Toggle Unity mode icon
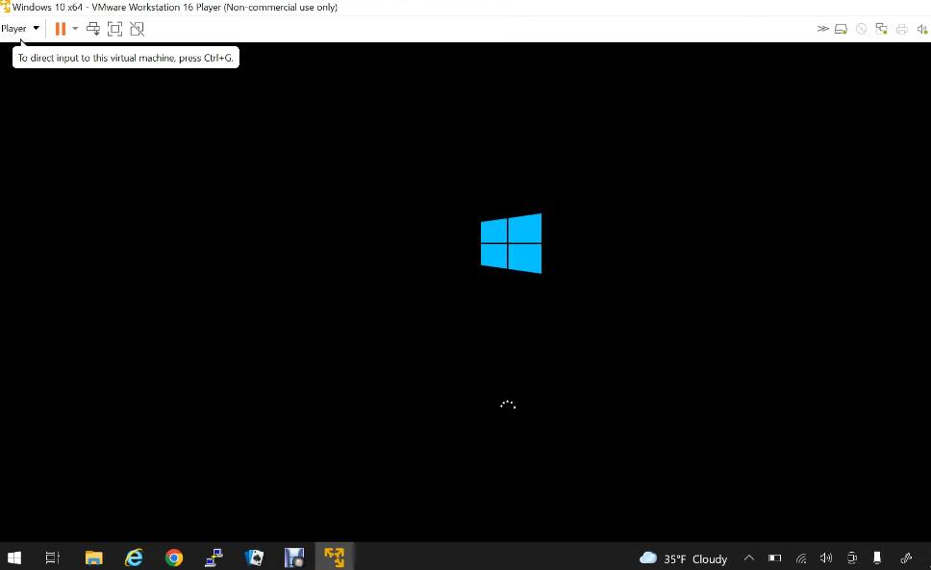This screenshot has width=931, height=570. 138,29
